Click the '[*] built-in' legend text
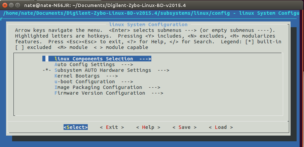 coord(263,42)
